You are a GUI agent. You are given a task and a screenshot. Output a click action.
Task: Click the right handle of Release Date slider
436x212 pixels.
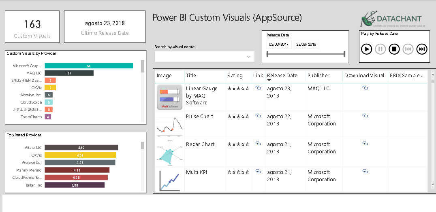point(344,54)
